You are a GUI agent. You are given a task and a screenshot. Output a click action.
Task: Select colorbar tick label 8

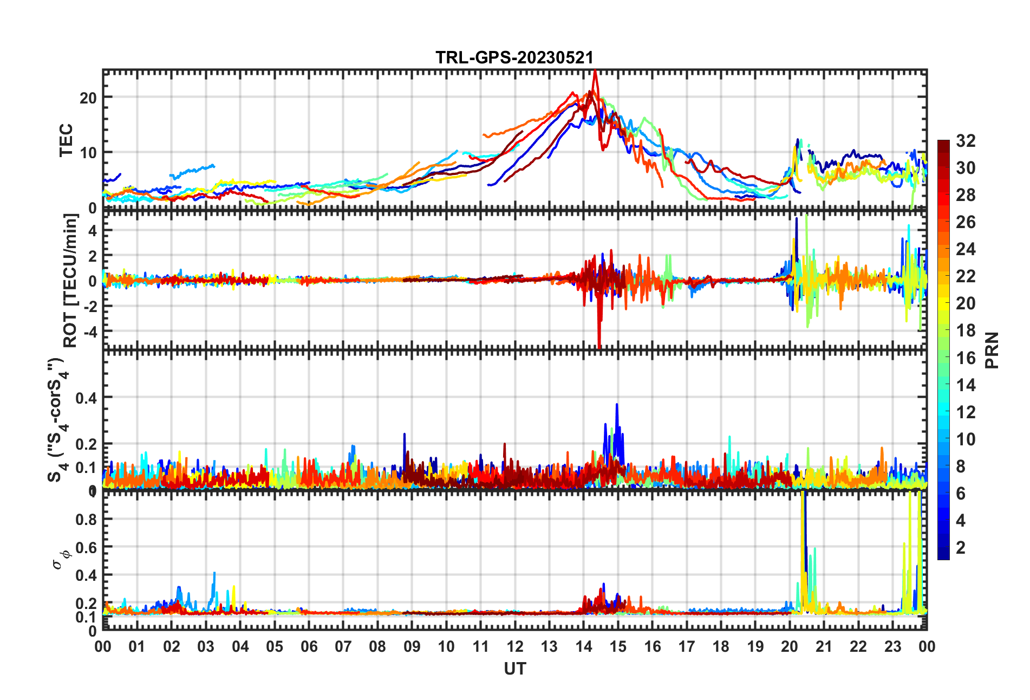pyautogui.click(x=961, y=466)
